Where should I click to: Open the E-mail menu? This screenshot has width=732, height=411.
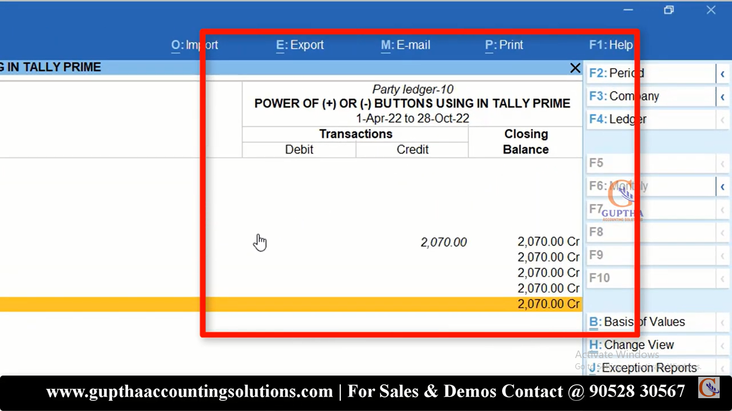405,45
